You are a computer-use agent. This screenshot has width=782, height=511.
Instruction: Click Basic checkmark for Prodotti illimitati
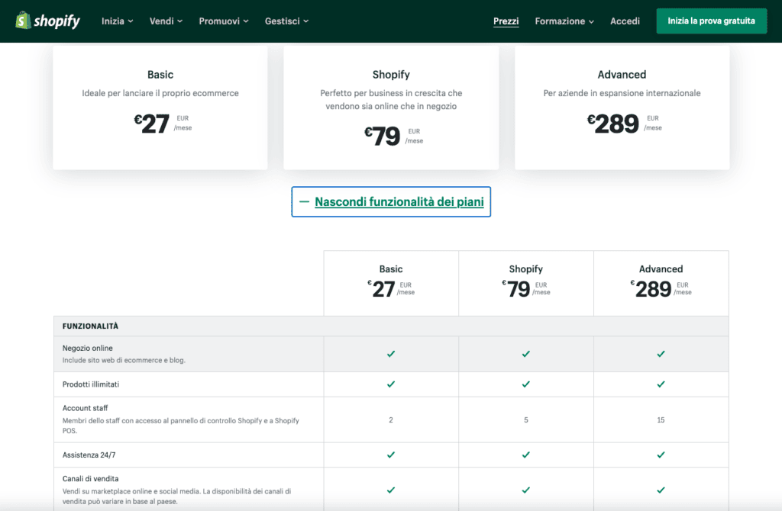click(391, 384)
